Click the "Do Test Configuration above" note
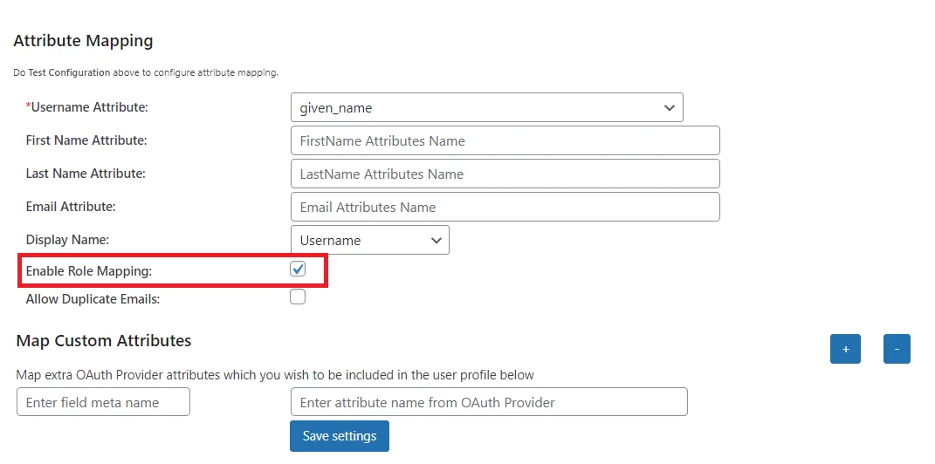This screenshot has height=464, width=935. (x=146, y=72)
